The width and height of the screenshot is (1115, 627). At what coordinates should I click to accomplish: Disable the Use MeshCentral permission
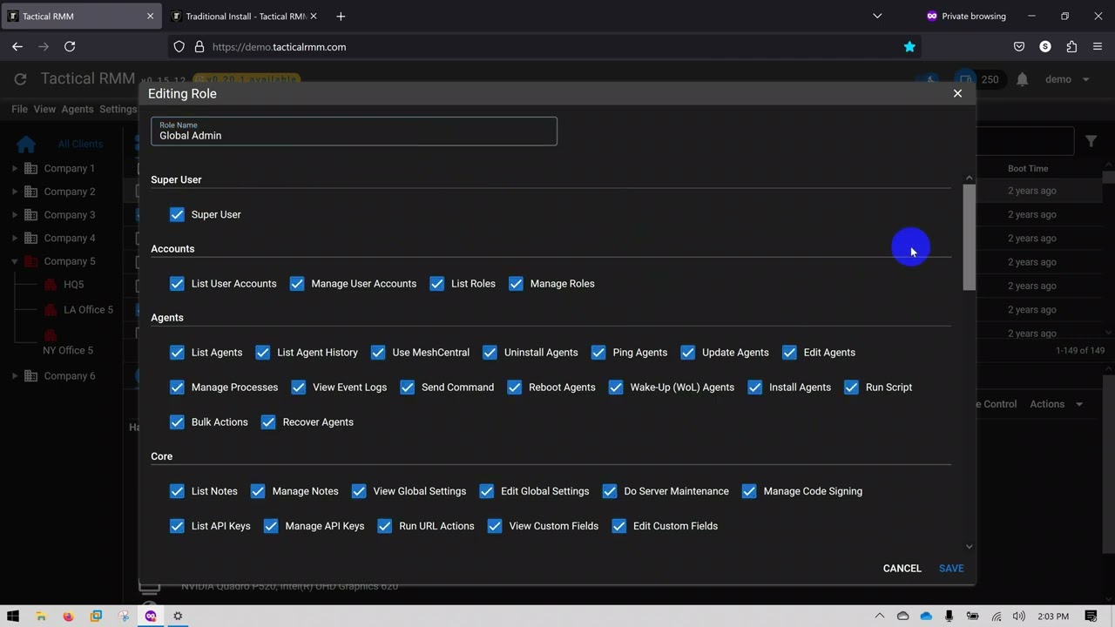point(378,353)
